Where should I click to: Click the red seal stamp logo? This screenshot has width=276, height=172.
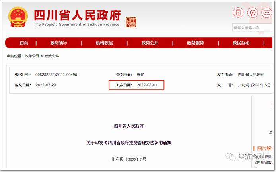point(131,22)
